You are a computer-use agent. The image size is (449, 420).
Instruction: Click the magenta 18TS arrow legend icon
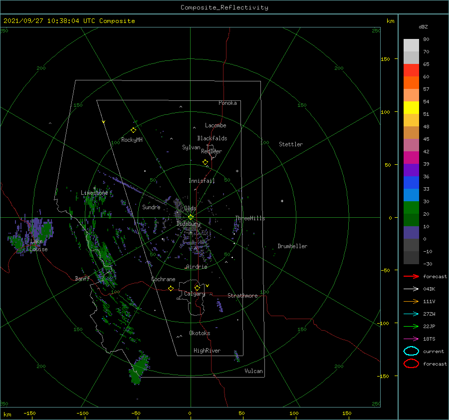click(x=411, y=339)
